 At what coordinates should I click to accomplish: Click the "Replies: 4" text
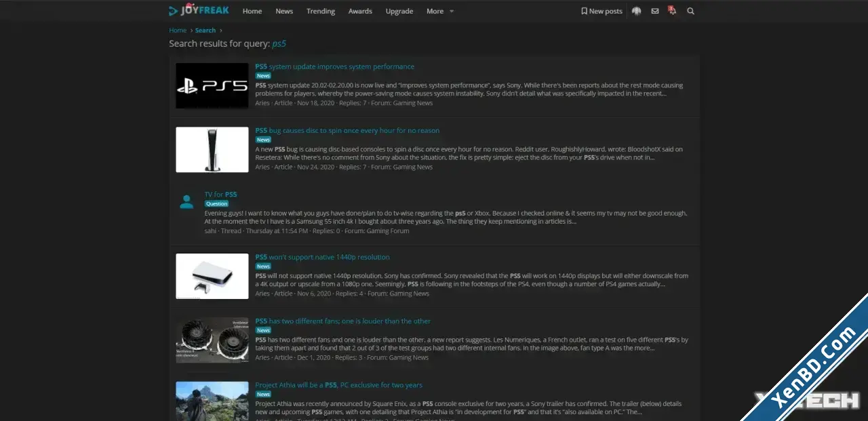click(x=349, y=294)
